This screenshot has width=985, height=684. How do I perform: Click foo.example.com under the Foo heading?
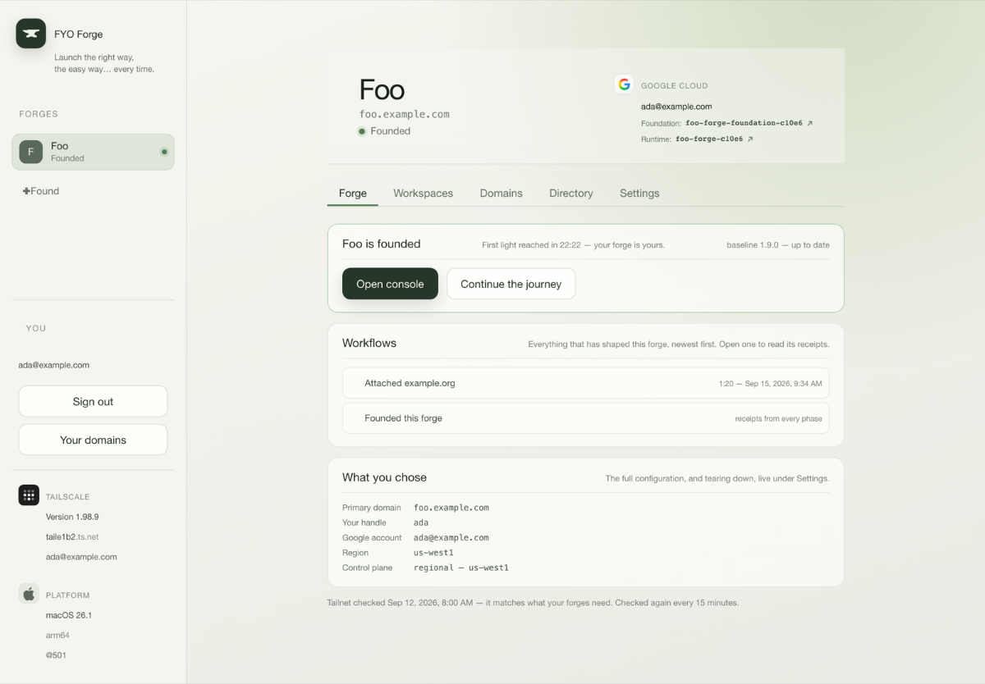(405, 115)
